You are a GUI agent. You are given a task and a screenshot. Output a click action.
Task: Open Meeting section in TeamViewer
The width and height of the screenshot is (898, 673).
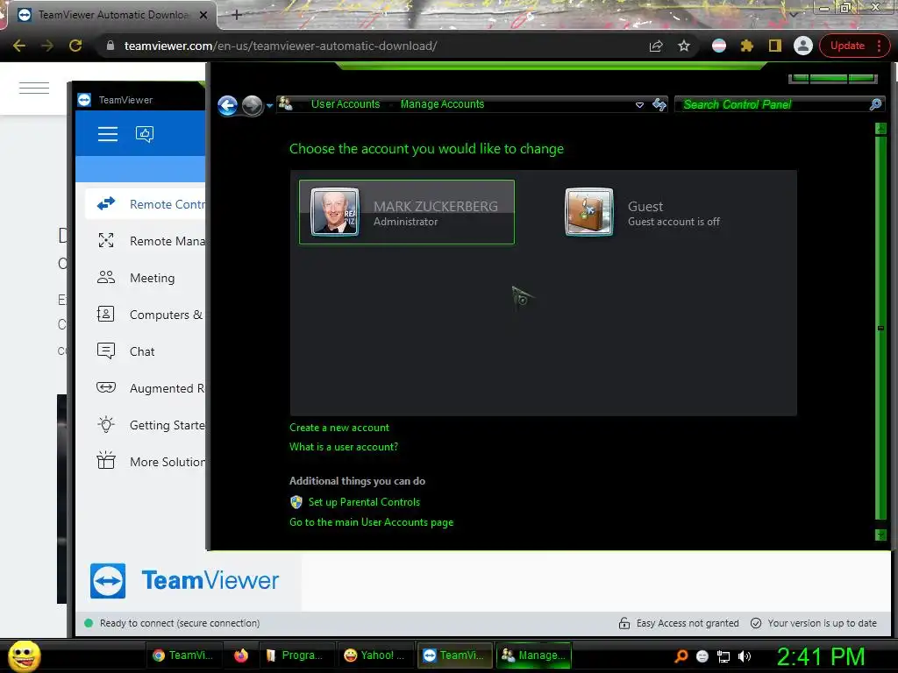tap(146, 278)
